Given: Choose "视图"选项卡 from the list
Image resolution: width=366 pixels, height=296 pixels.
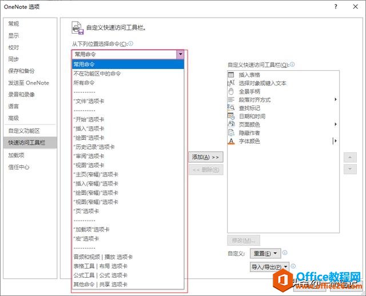Looking at the screenshot, I should click(128, 165).
